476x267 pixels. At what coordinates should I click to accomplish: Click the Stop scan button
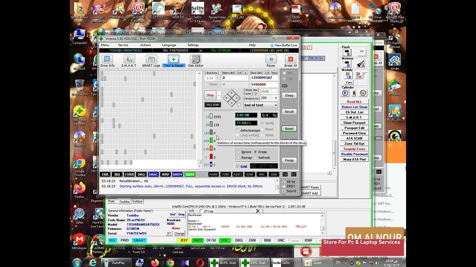pos(210,95)
